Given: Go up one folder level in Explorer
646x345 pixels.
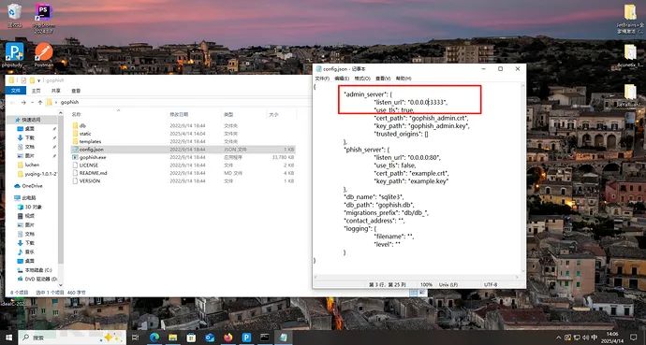Looking at the screenshot, I should tap(40, 102).
